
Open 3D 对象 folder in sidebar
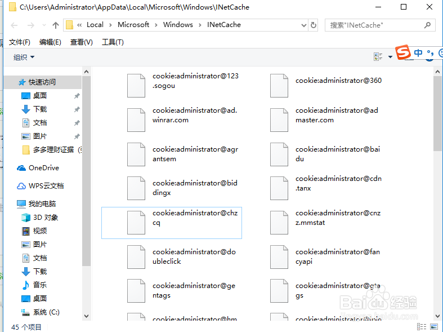(x=45, y=218)
